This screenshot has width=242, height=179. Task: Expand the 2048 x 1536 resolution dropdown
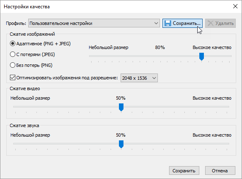[x=139, y=78]
